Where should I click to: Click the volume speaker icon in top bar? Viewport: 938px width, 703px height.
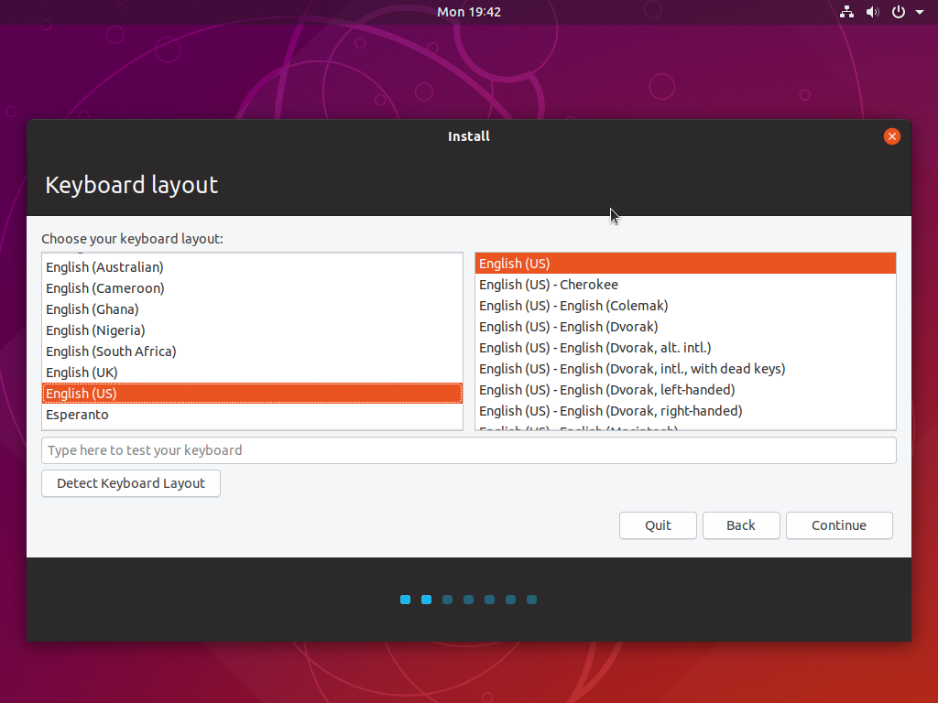click(x=873, y=12)
